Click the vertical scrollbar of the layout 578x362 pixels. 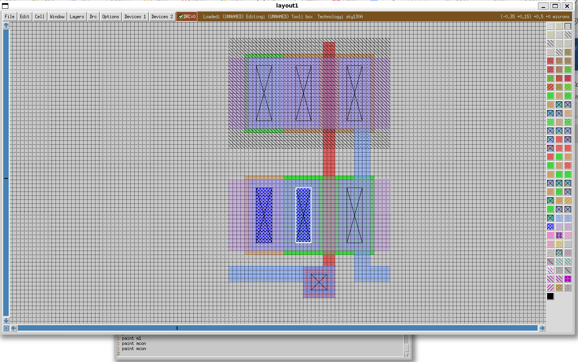tap(6, 172)
